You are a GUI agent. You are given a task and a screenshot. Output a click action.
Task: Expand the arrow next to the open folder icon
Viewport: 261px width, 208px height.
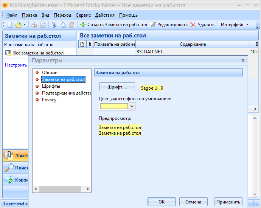(25, 25)
